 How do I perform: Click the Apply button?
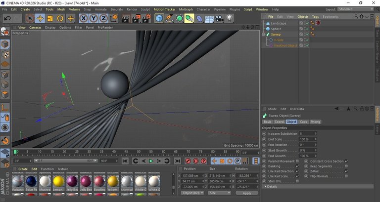tap(247, 193)
